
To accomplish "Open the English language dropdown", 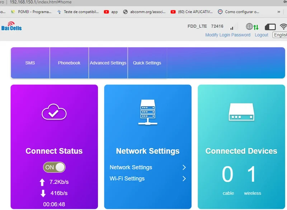I will pos(280,35).
